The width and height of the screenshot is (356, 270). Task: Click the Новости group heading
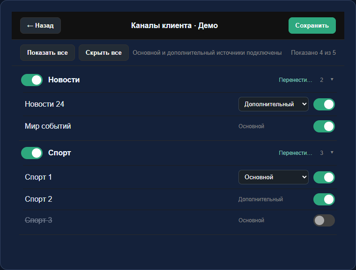pos(64,80)
